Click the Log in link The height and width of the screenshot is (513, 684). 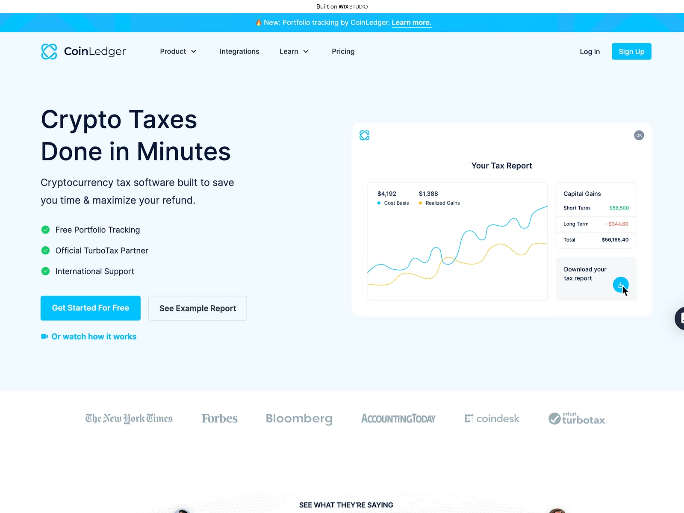click(590, 52)
